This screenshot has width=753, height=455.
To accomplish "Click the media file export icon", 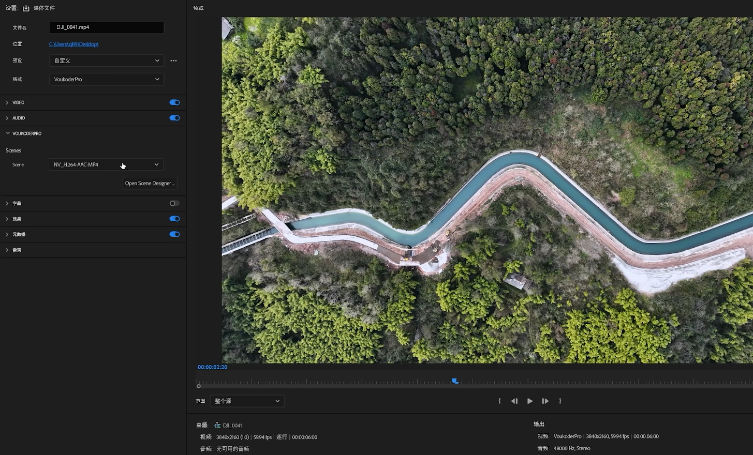I will (26, 8).
